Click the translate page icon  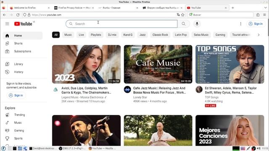click(x=178, y=15)
